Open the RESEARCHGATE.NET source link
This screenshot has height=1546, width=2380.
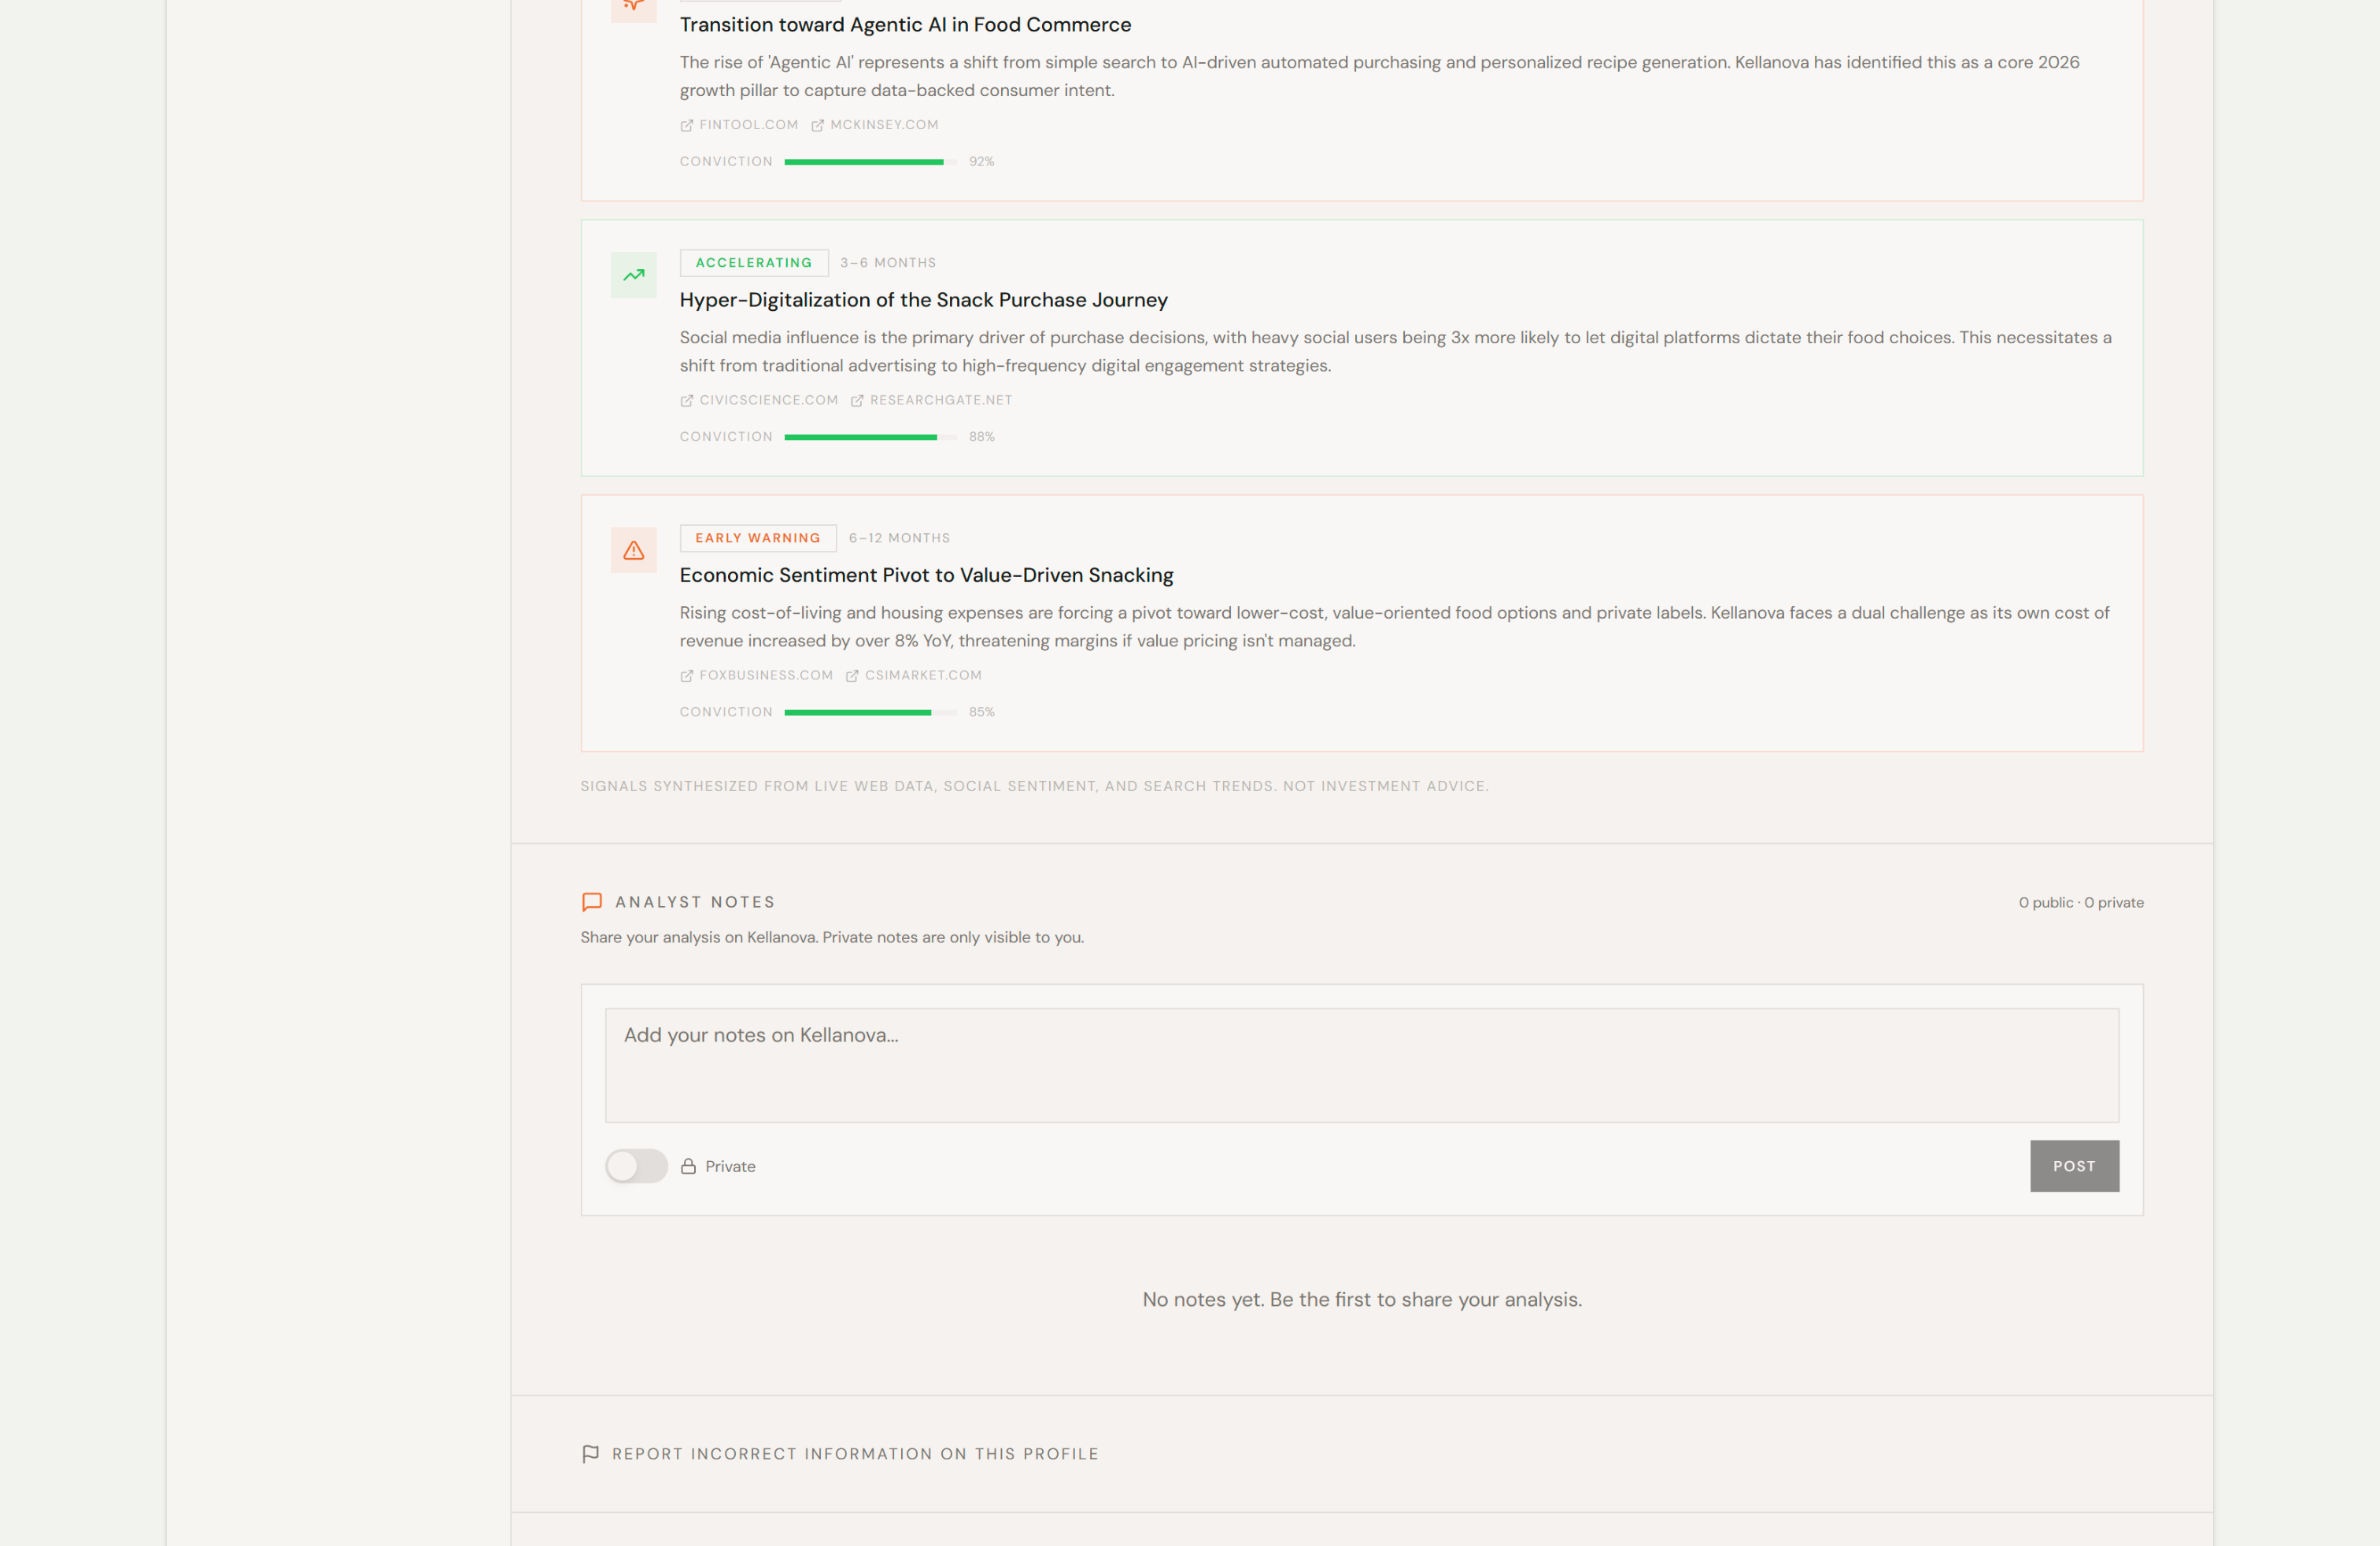click(x=939, y=399)
